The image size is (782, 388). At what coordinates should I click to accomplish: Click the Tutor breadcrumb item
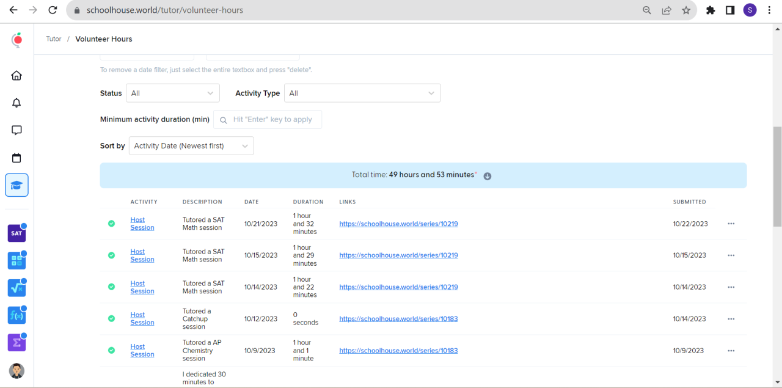click(54, 39)
